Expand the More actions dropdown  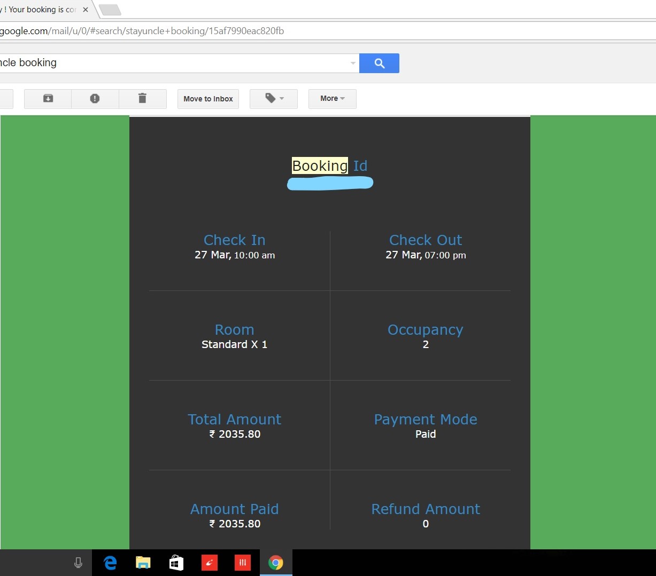pyautogui.click(x=332, y=99)
